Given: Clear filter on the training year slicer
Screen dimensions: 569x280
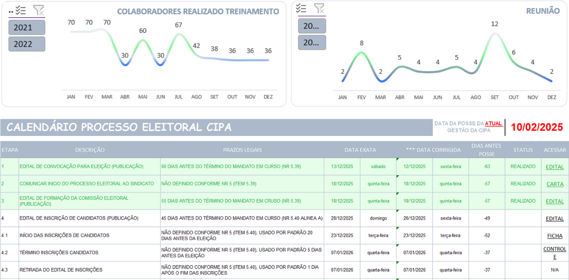Looking at the screenshot, I should [39, 10].
